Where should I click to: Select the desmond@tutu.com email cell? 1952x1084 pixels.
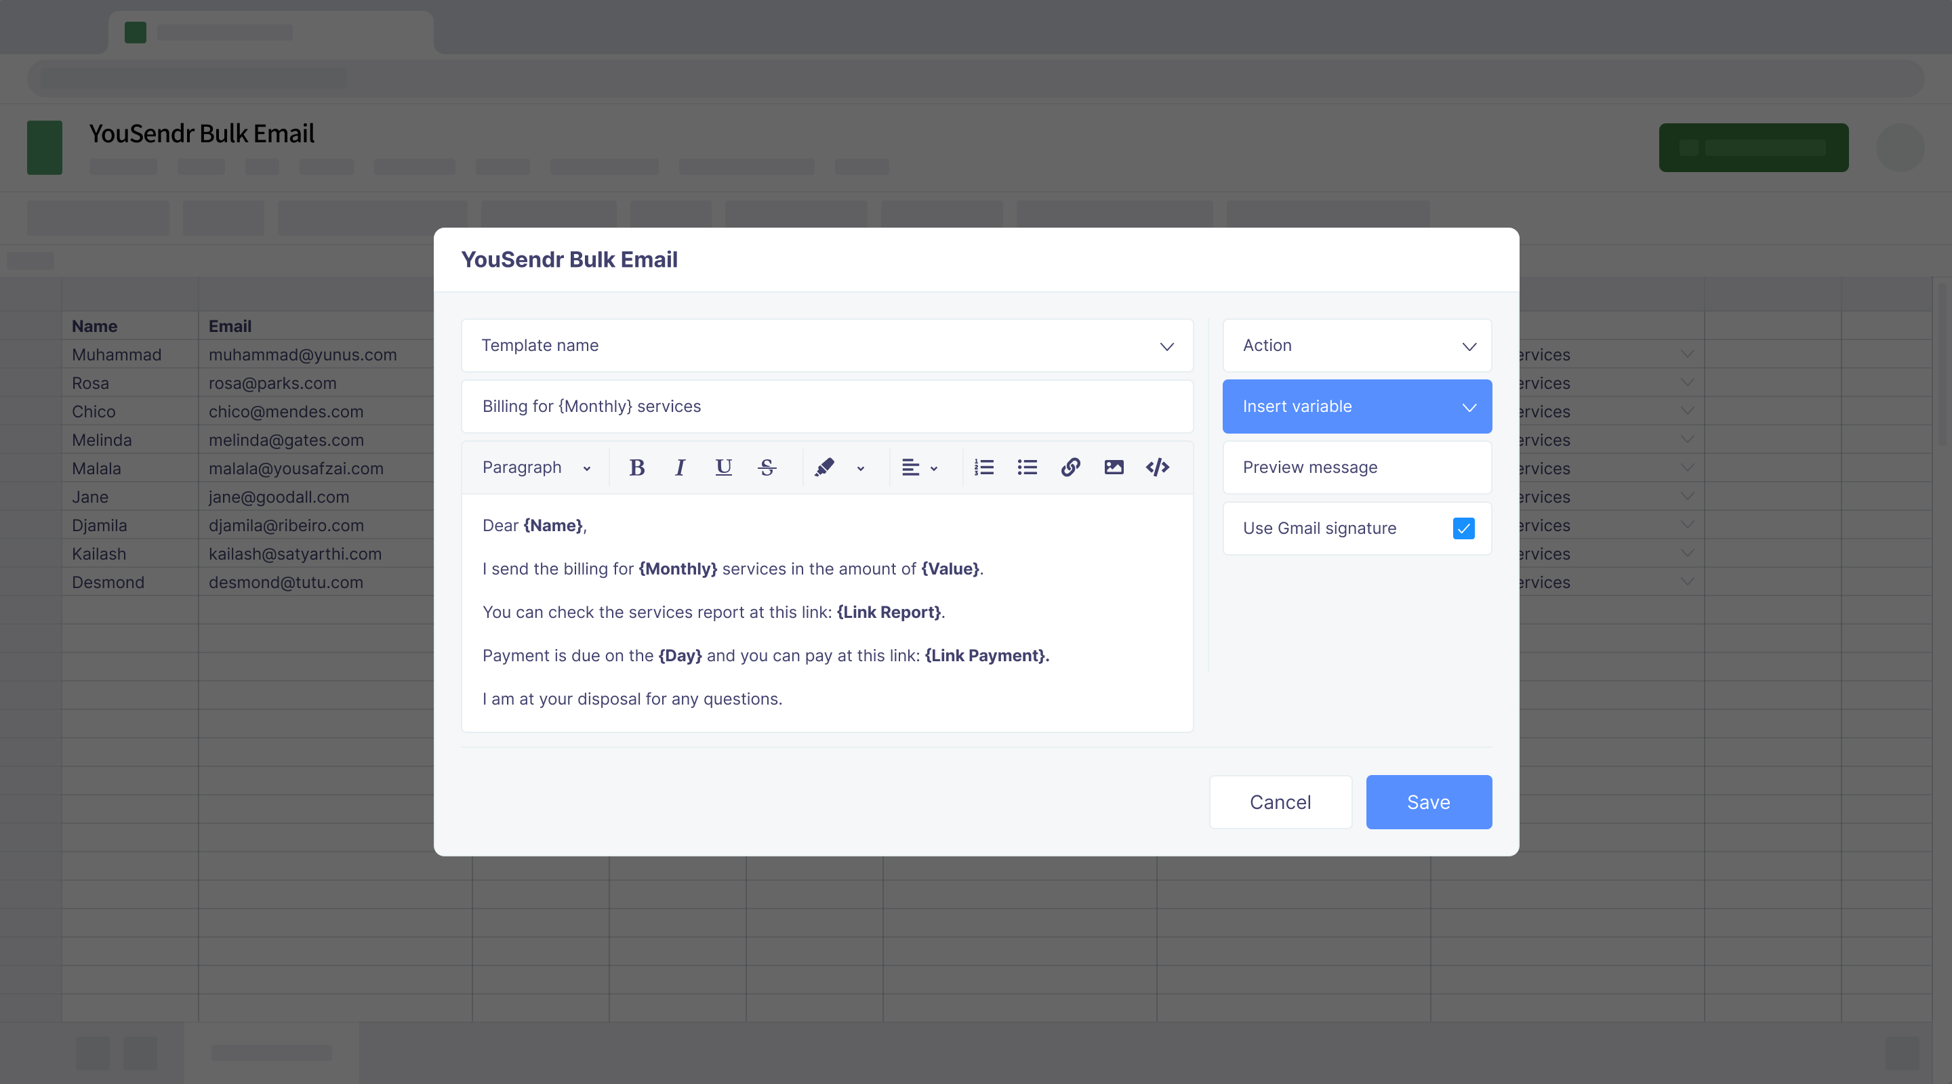coord(317,583)
